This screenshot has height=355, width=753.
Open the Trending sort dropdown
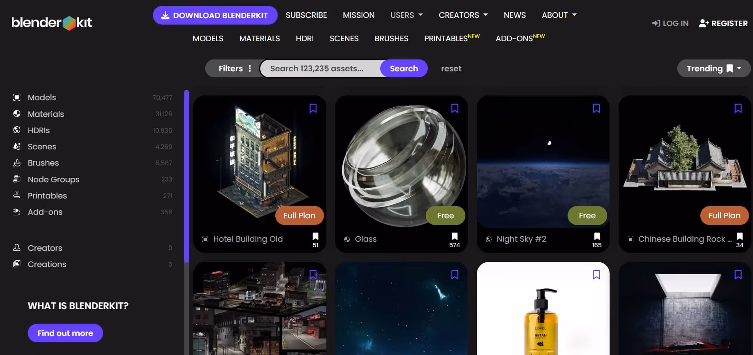click(x=714, y=69)
